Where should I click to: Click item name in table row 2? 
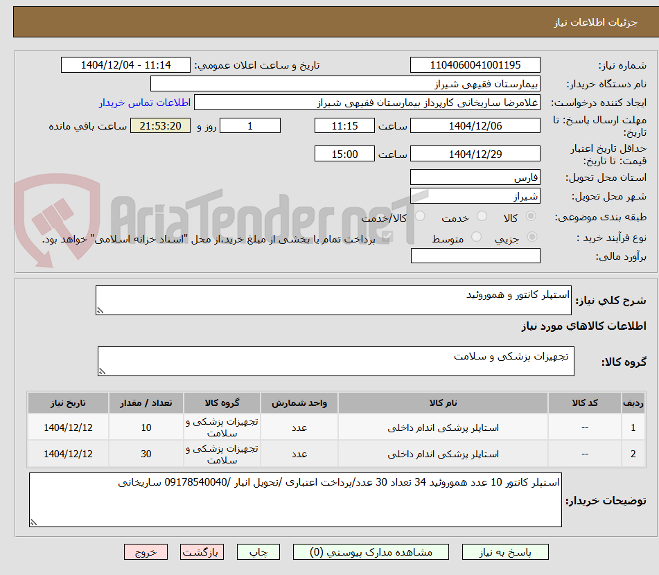(443, 454)
